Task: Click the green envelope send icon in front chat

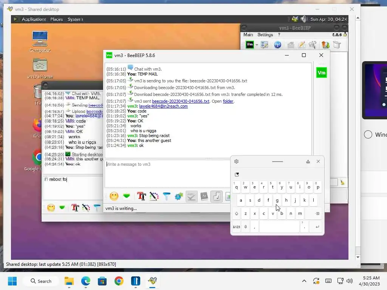Action: pyautogui.click(x=127, y=196)
